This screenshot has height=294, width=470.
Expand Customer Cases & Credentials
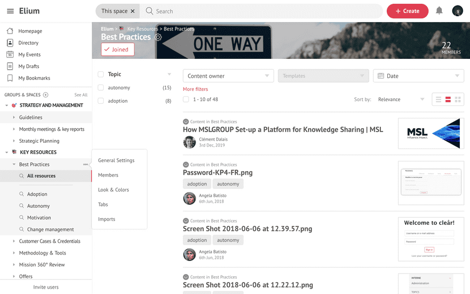[x=14, y=241]
